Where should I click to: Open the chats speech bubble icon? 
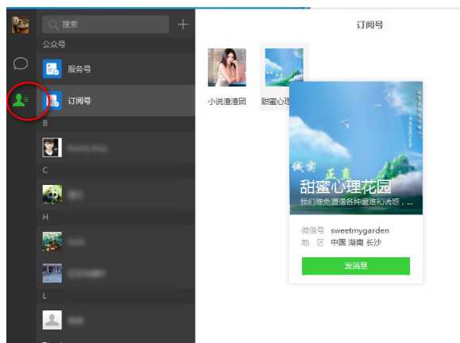(x=21, y=64)
